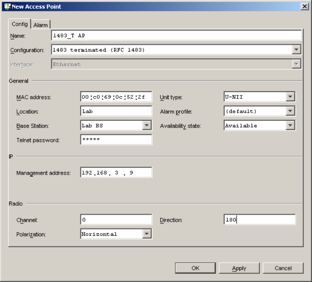Image resolution: width=312 pixels, height=282 pixels.
Task: Click the Channel input field
Action: [116, 219]
